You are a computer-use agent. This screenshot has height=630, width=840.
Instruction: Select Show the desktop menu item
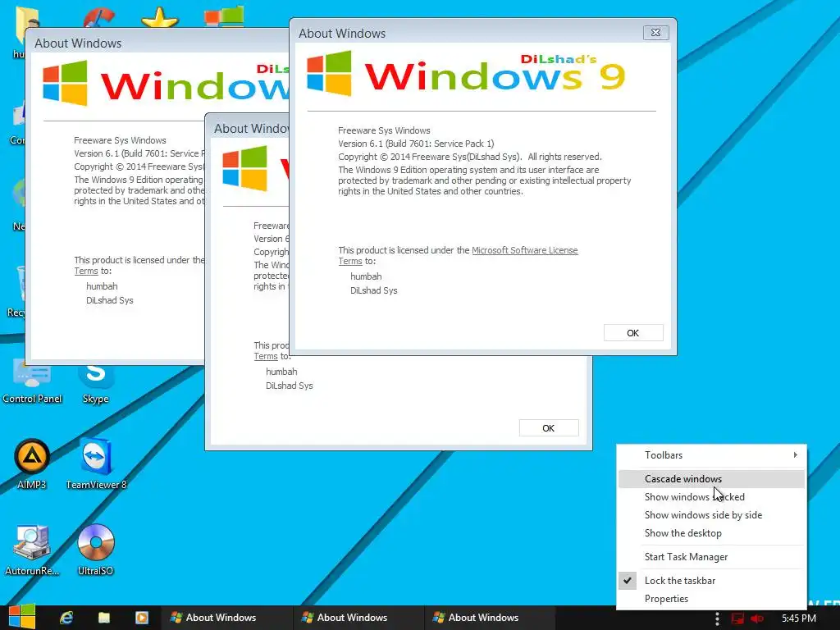pos(711,533)
